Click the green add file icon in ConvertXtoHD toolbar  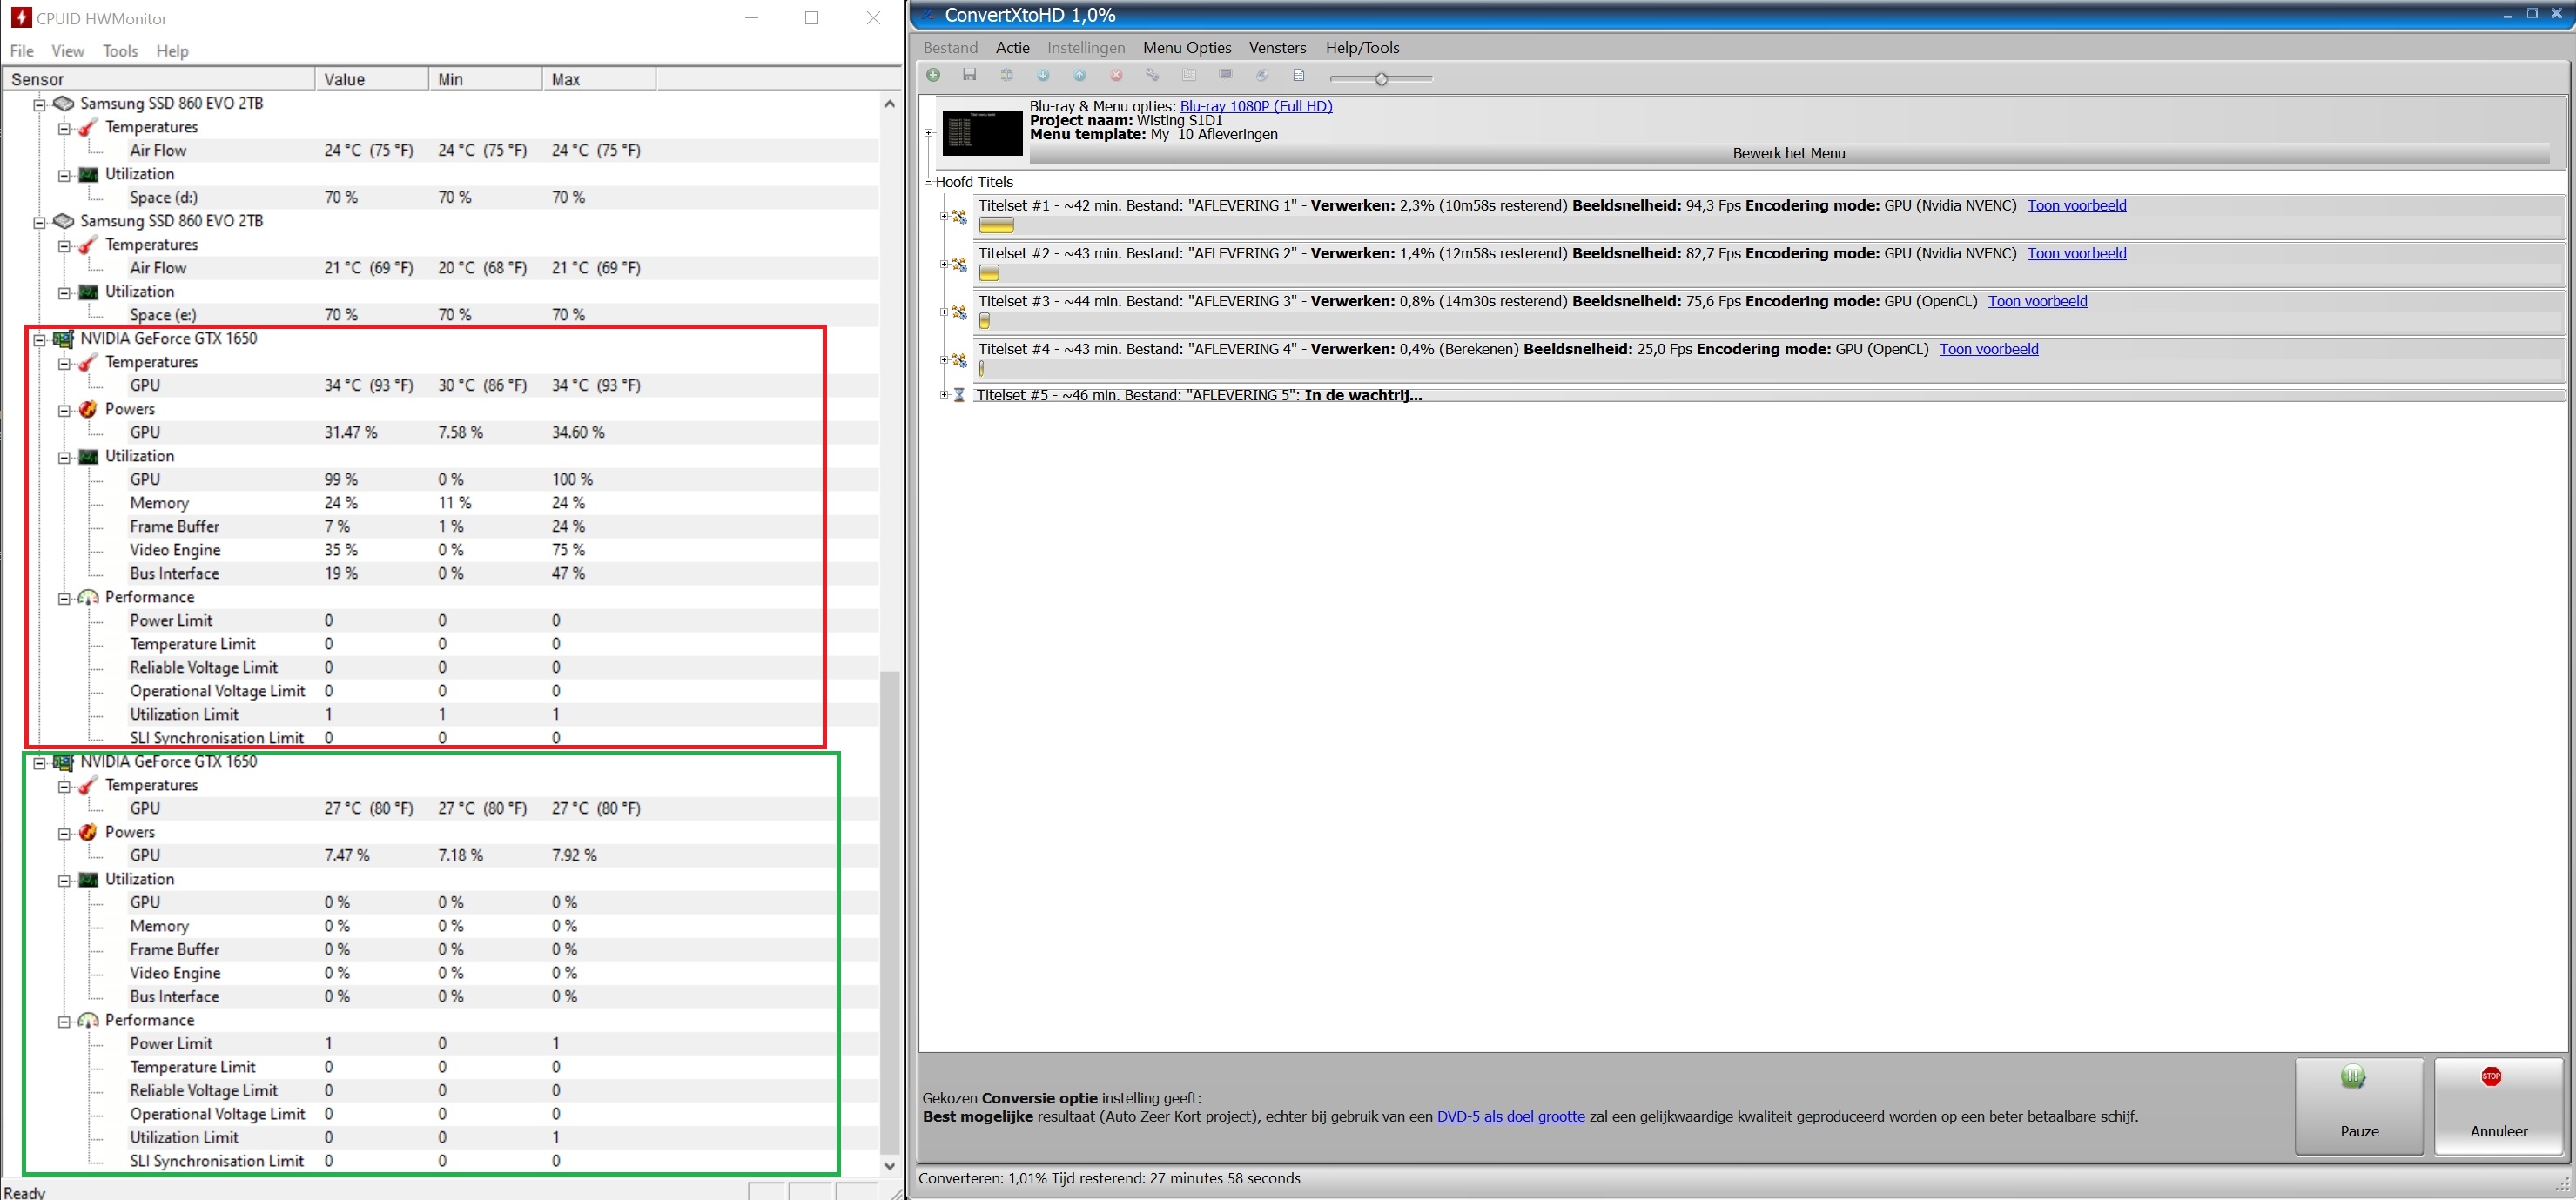pos(933,75)
